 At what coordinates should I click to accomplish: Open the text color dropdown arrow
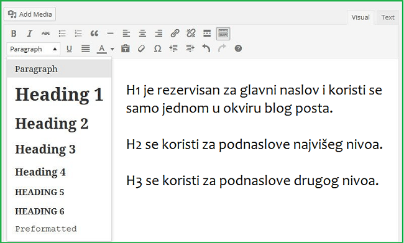[x=112, y=48]
